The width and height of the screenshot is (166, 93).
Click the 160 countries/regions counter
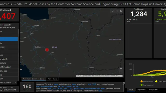tap(27, 87)
